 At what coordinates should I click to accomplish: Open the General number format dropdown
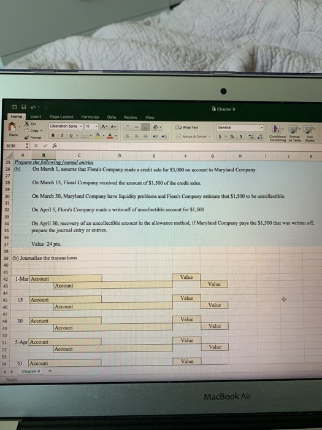(x=240, y=128)
